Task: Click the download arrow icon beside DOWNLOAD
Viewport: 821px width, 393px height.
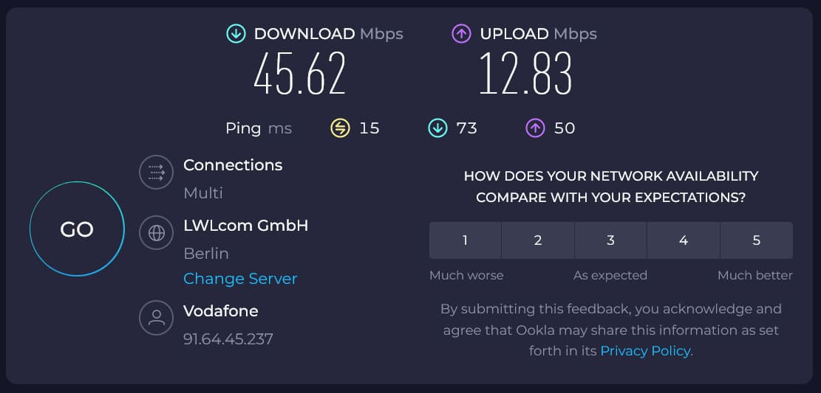Action: 236,34
